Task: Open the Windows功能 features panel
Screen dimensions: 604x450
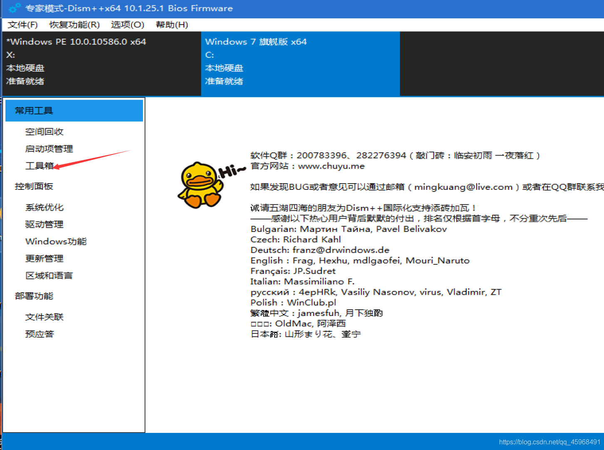Action: click(56, 241)
